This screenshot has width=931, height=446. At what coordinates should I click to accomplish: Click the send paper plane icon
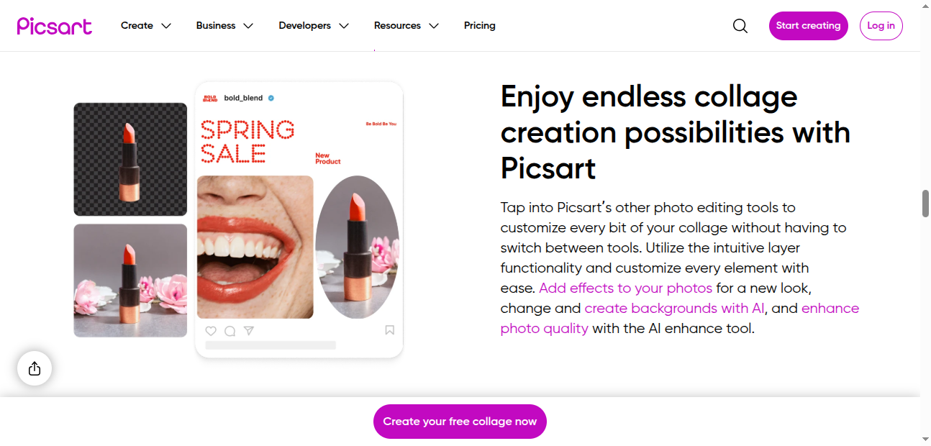click(249, 331)
